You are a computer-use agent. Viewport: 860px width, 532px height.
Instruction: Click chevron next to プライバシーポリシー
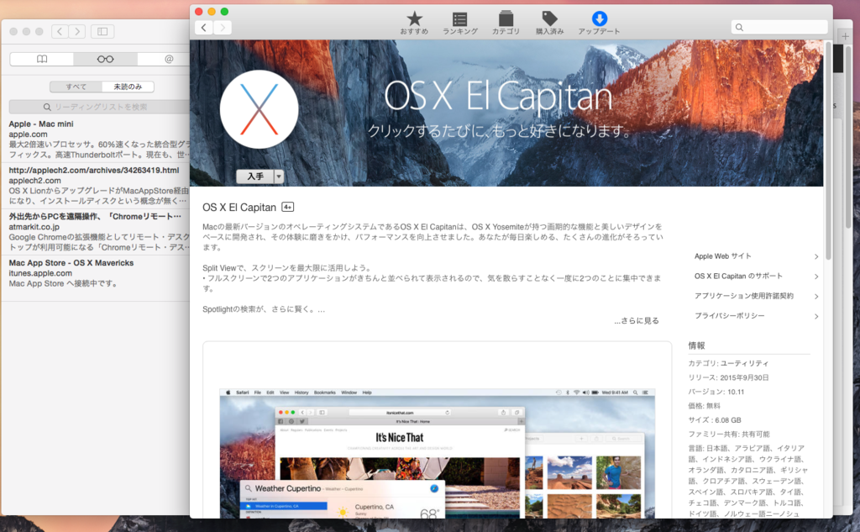pos(816,316)
